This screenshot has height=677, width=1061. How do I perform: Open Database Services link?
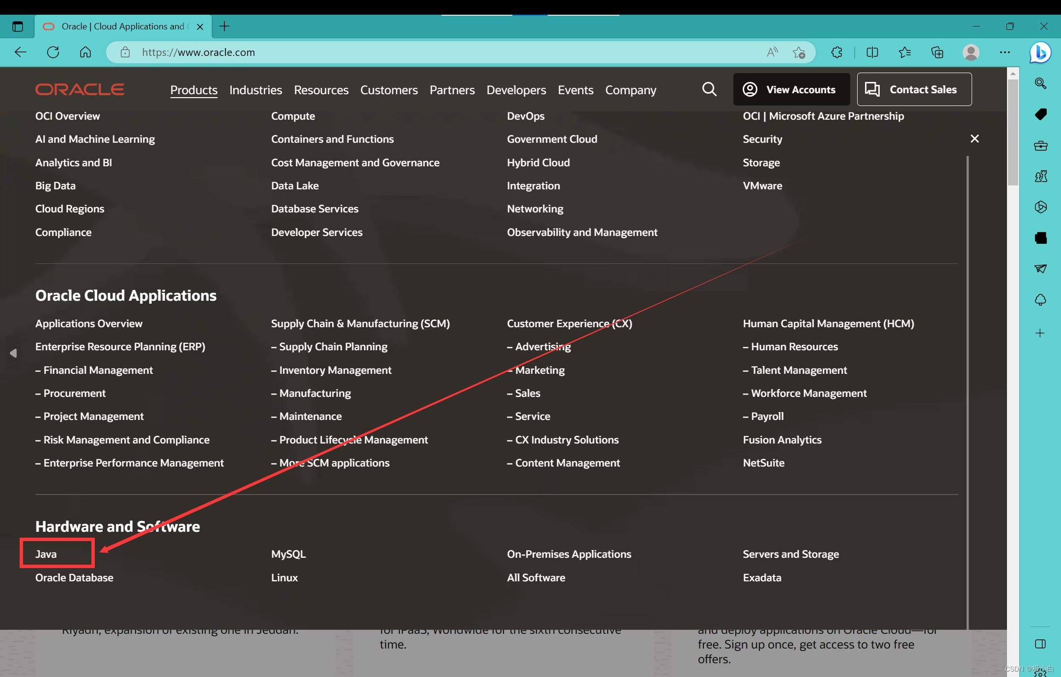click(x=315, y=209)
